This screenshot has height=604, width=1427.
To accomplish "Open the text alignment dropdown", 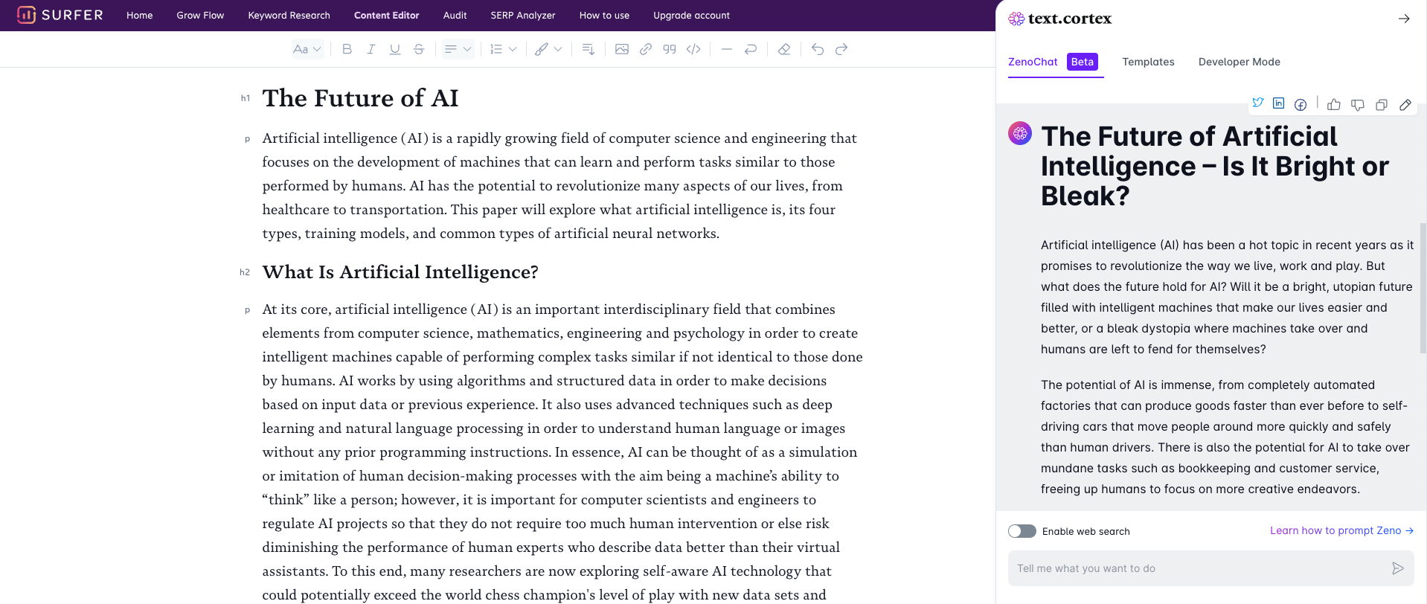I will click(458, 49).
